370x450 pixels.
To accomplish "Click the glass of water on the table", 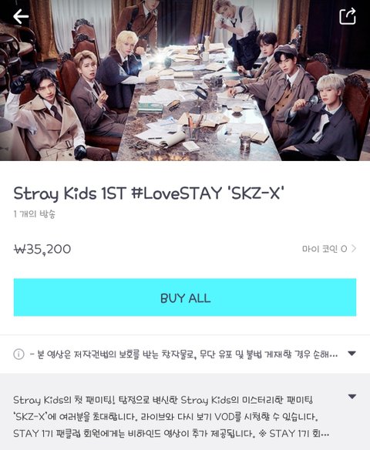I will click(x=245, y=143).
